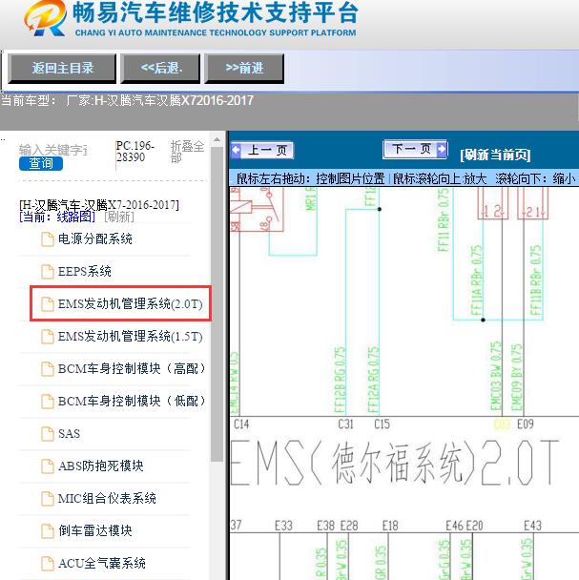The image size is (579, 580).
Task: Click the document icon beside SAS
Action: (48, 433)
